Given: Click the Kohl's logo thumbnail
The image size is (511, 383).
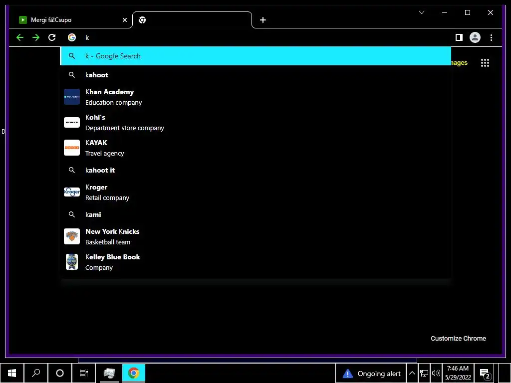Looking at the screenshot, I should (x=72, y=122).
